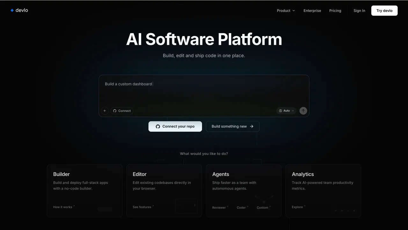Viewport: 408px width, 230px height.
Task: Expand the Product menu in navigation
Action: (x=286, y=11)
